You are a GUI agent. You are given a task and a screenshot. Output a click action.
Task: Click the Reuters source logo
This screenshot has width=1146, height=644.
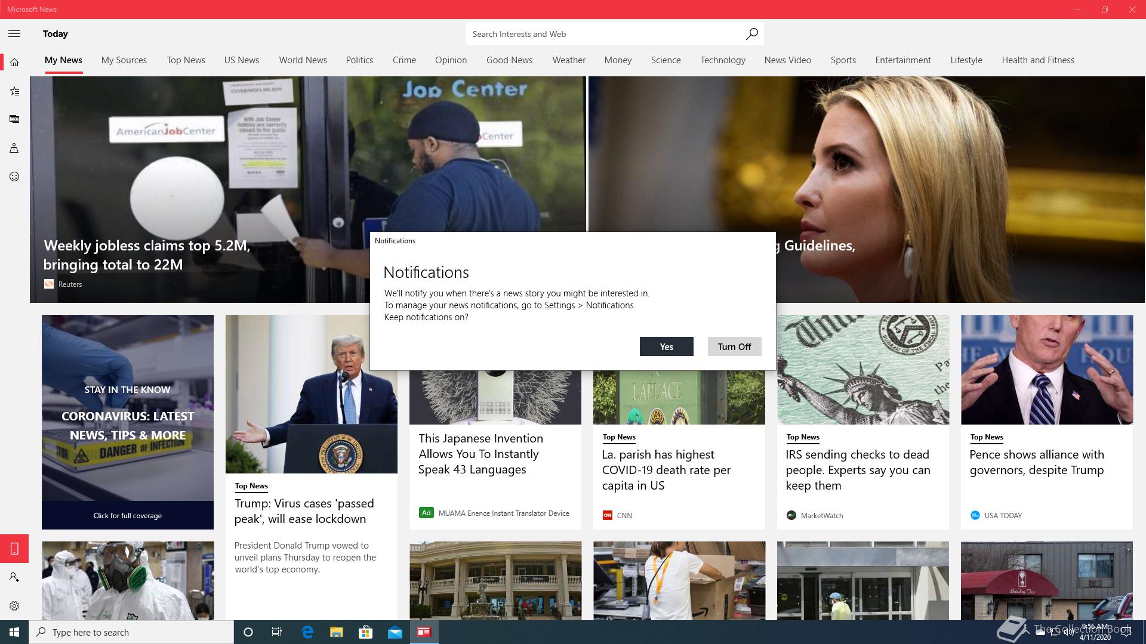[x=49, y=284]
